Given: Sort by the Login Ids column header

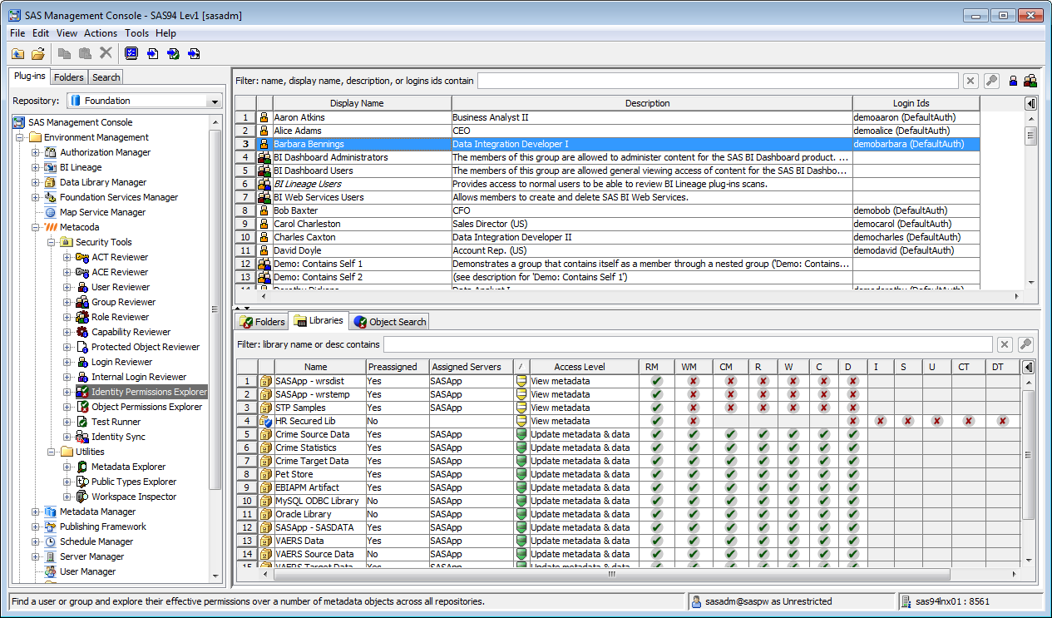Looking at the screenshot, I should click(916, 103).
